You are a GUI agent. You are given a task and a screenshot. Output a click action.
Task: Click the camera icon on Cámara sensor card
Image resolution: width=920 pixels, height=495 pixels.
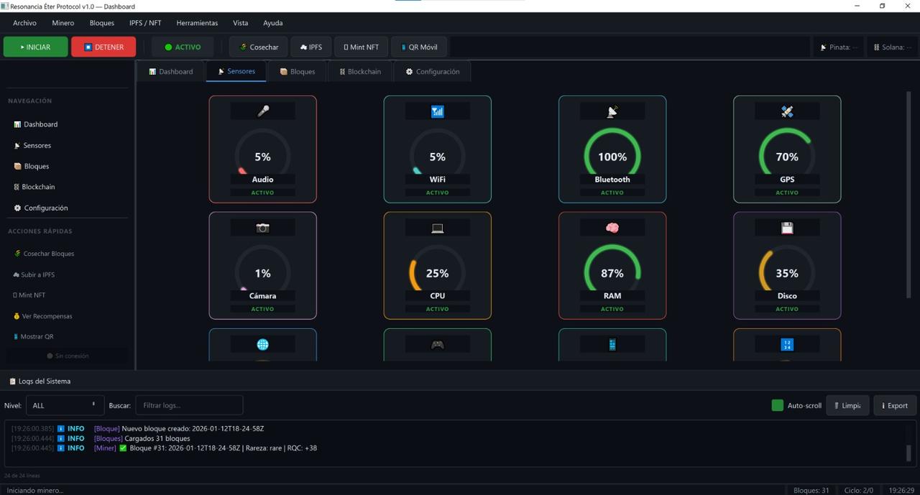262,228
